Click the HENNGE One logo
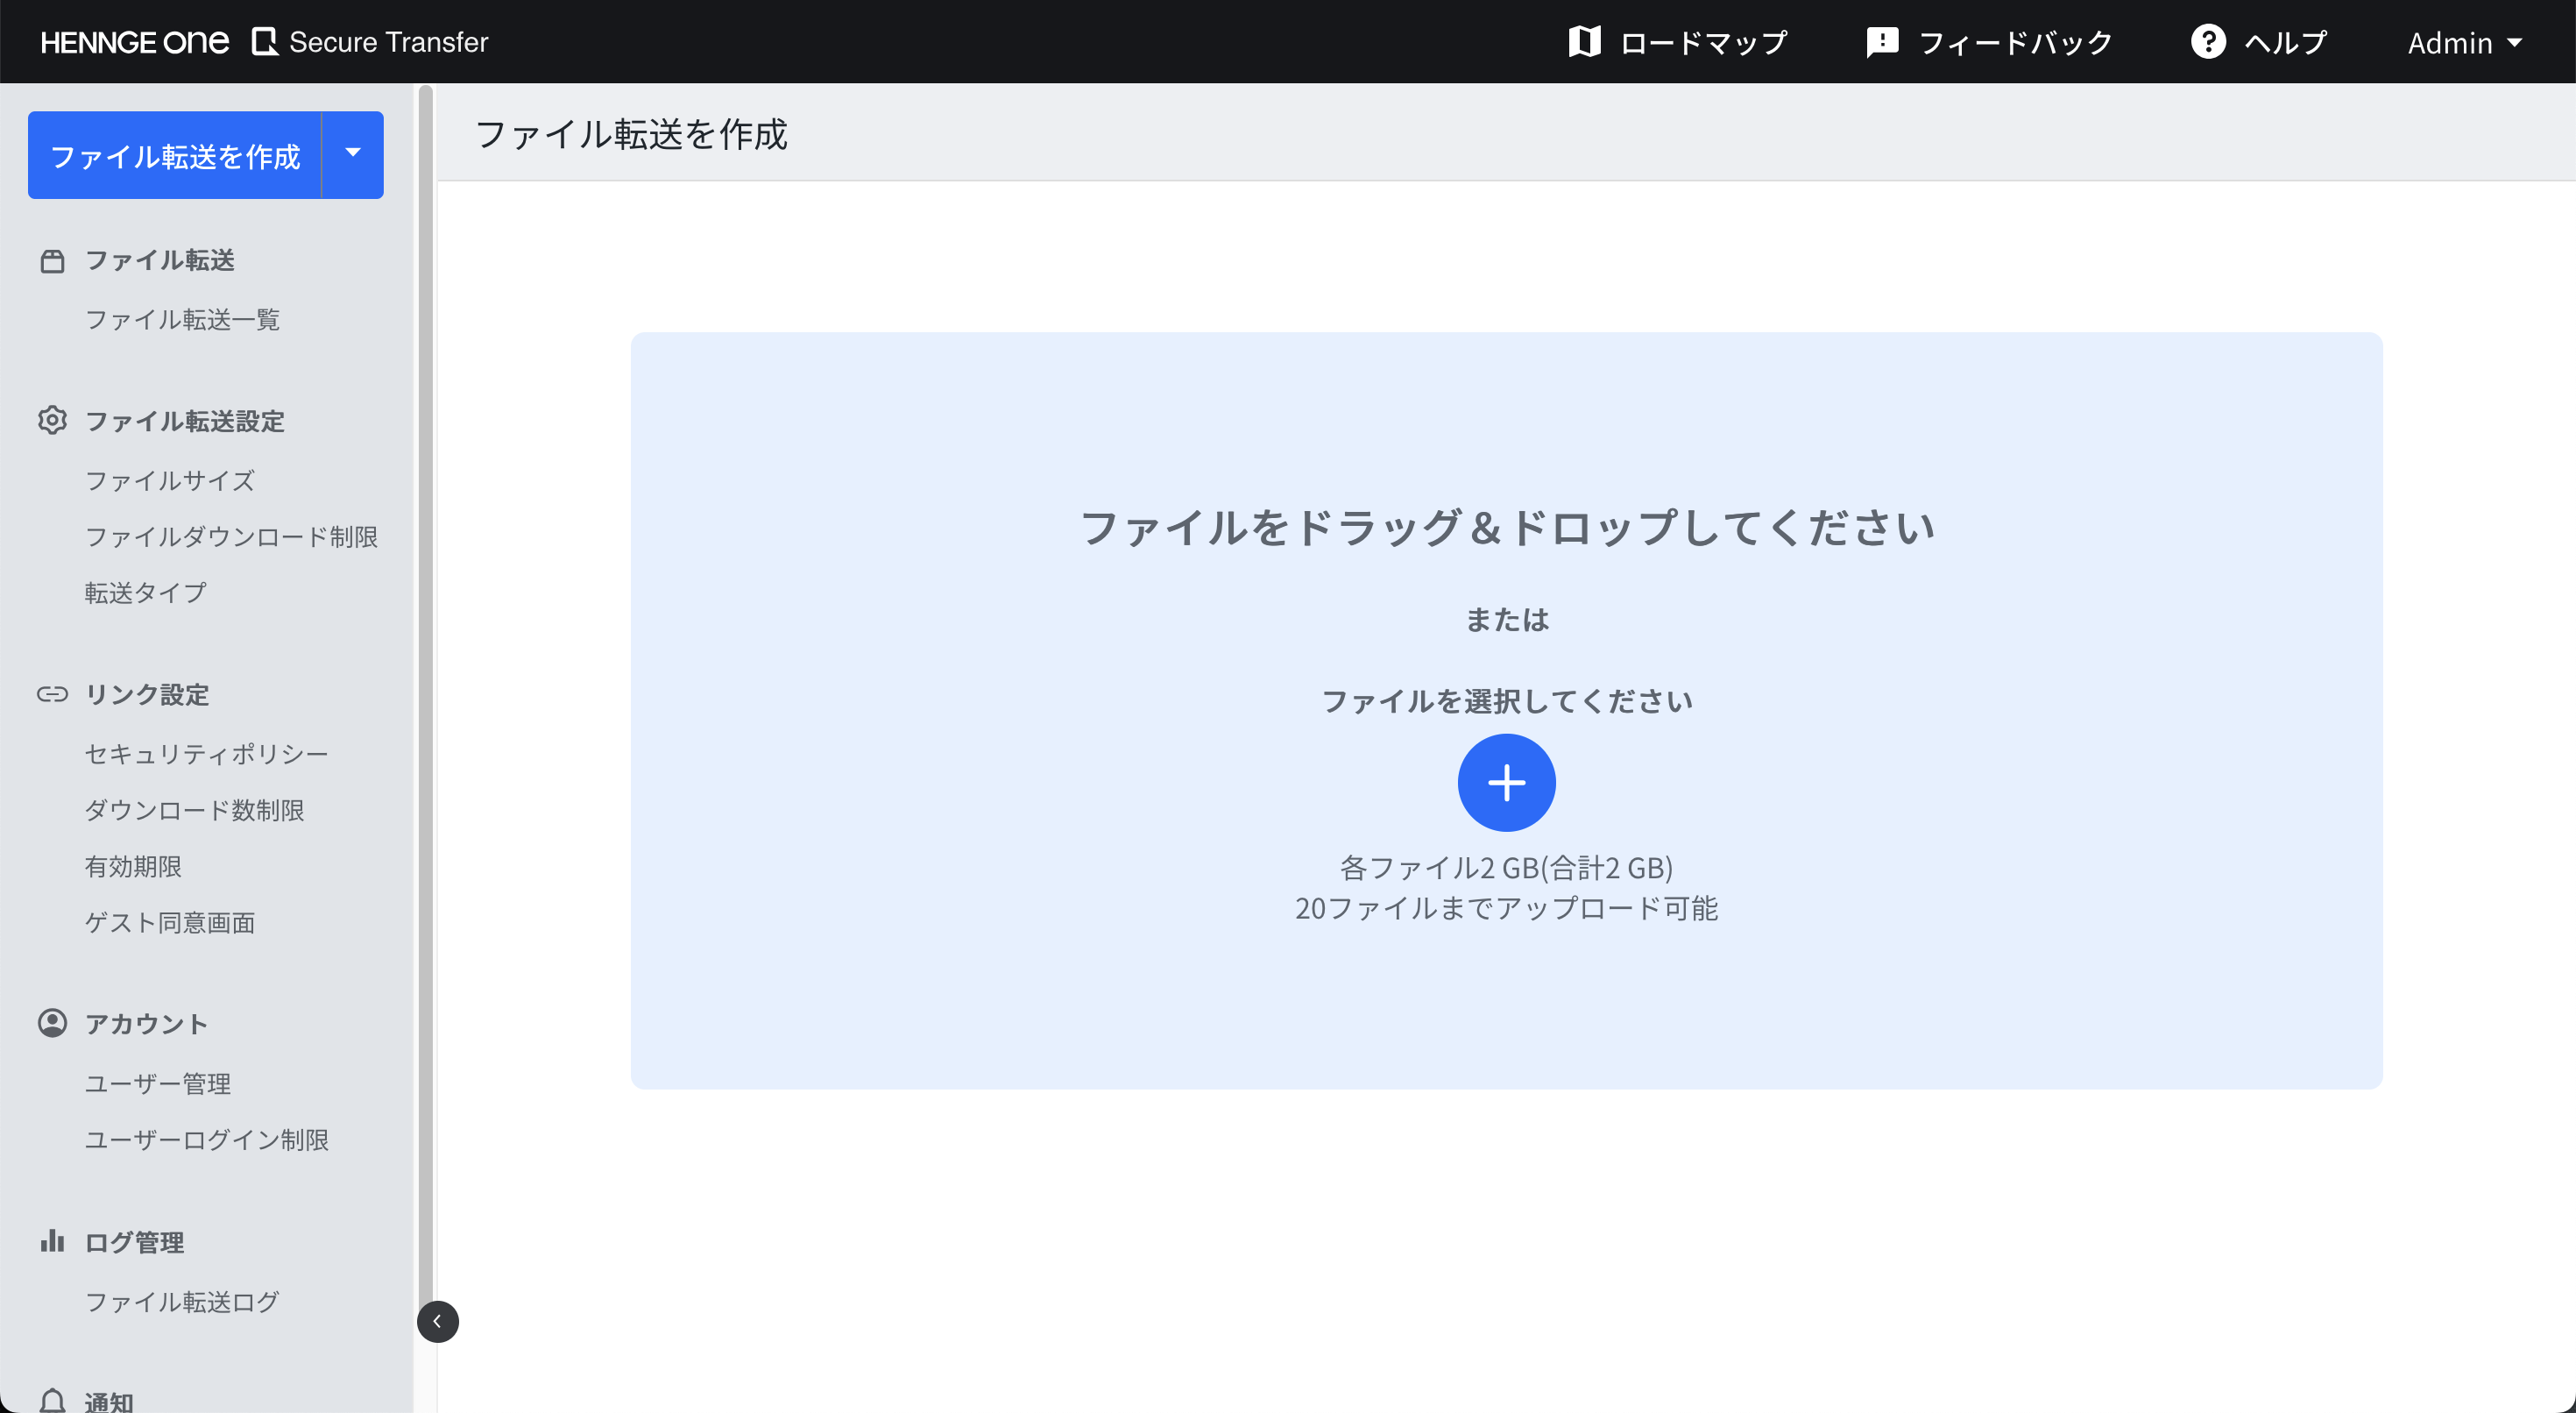 pos(134,42)
